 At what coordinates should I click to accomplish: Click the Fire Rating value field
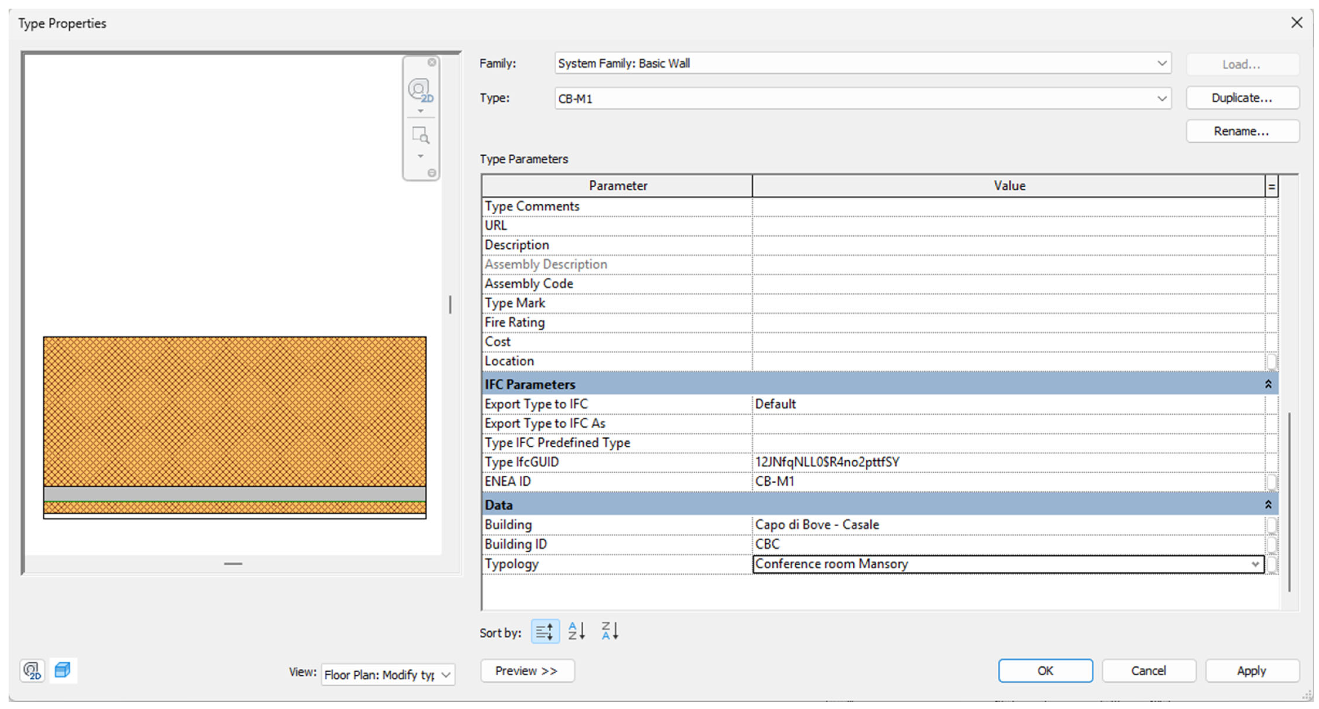[1008, 323]
